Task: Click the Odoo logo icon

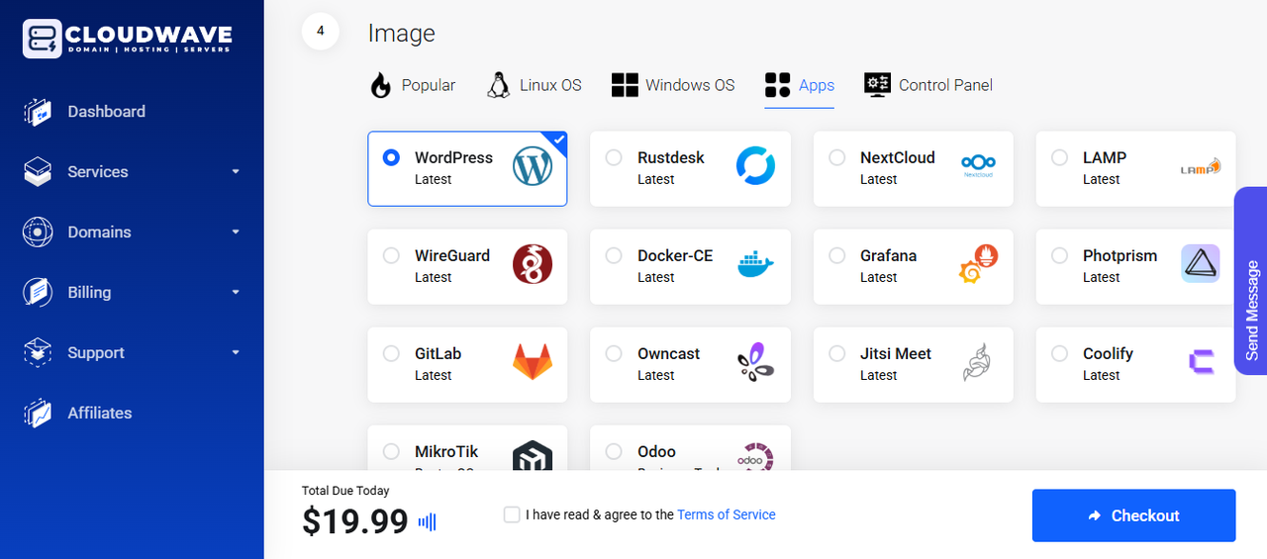Action: pos(755,456)
